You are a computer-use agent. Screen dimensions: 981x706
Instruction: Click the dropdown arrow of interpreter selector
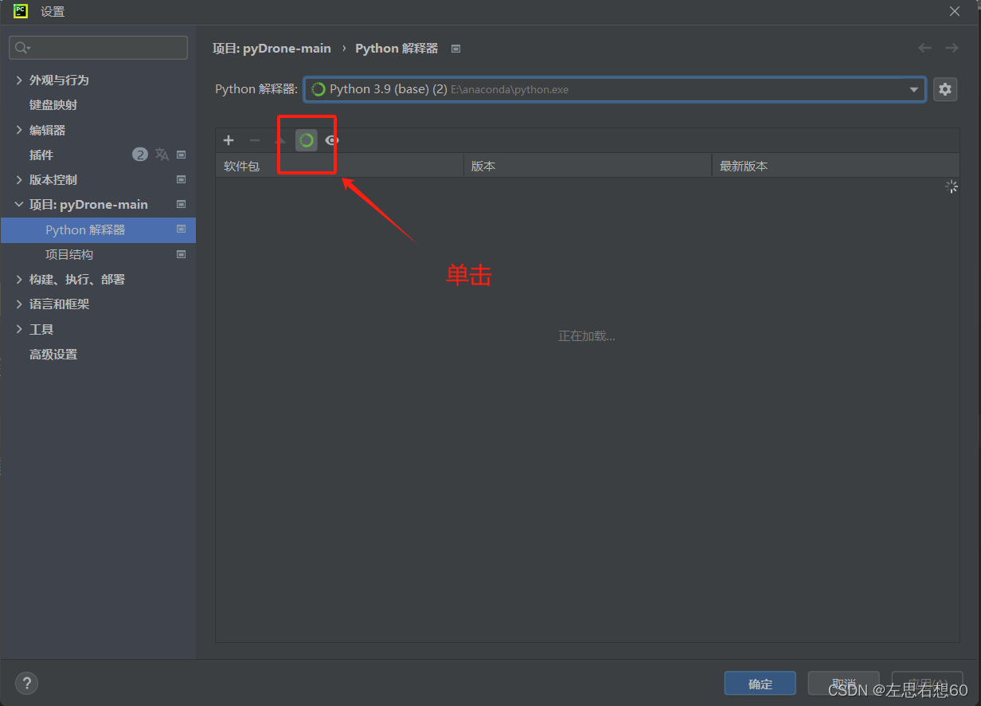(x=914, y=89)
